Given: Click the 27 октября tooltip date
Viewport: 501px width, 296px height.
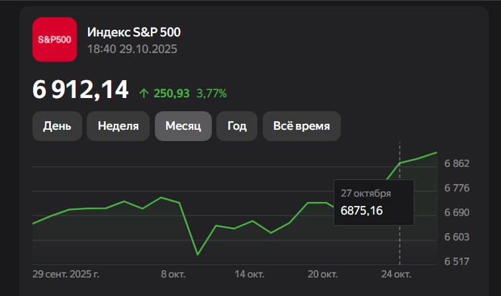Looking at the screenshot, I should 365,193.
